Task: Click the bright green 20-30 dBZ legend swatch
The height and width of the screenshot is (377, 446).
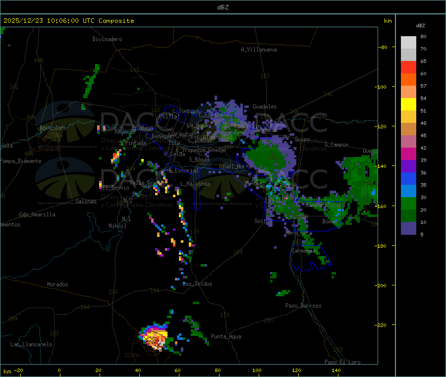Action: (x=408, y=204)
